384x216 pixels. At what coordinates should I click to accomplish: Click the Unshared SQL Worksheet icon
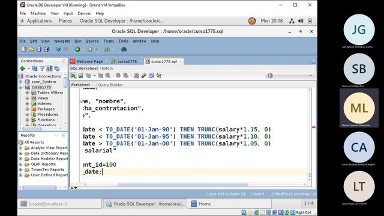pyautogui.click(x=136, y=76)
